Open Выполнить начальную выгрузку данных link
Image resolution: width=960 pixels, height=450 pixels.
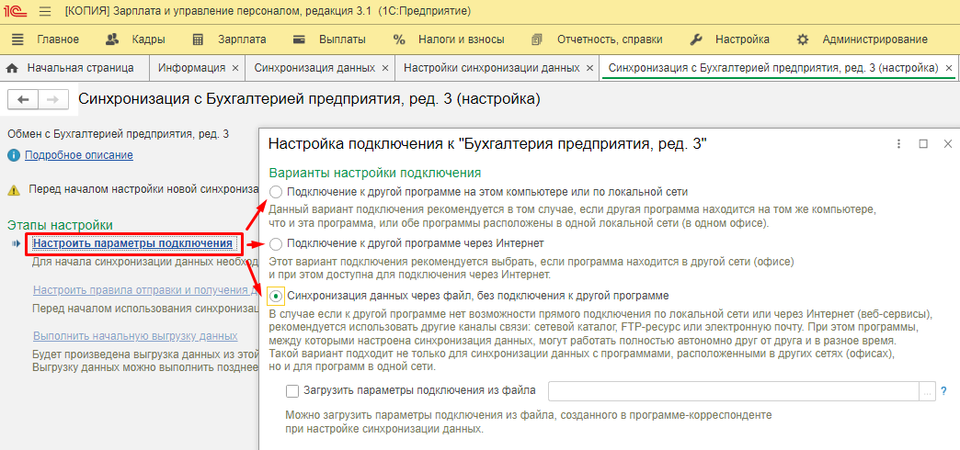coord(135,336)
